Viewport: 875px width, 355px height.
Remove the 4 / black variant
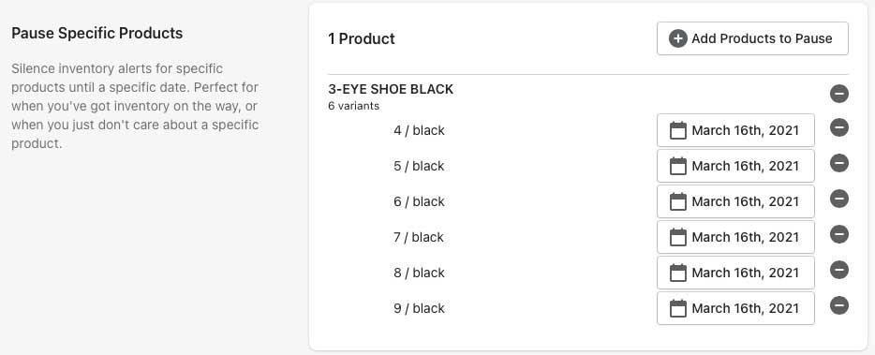(839, 127)
